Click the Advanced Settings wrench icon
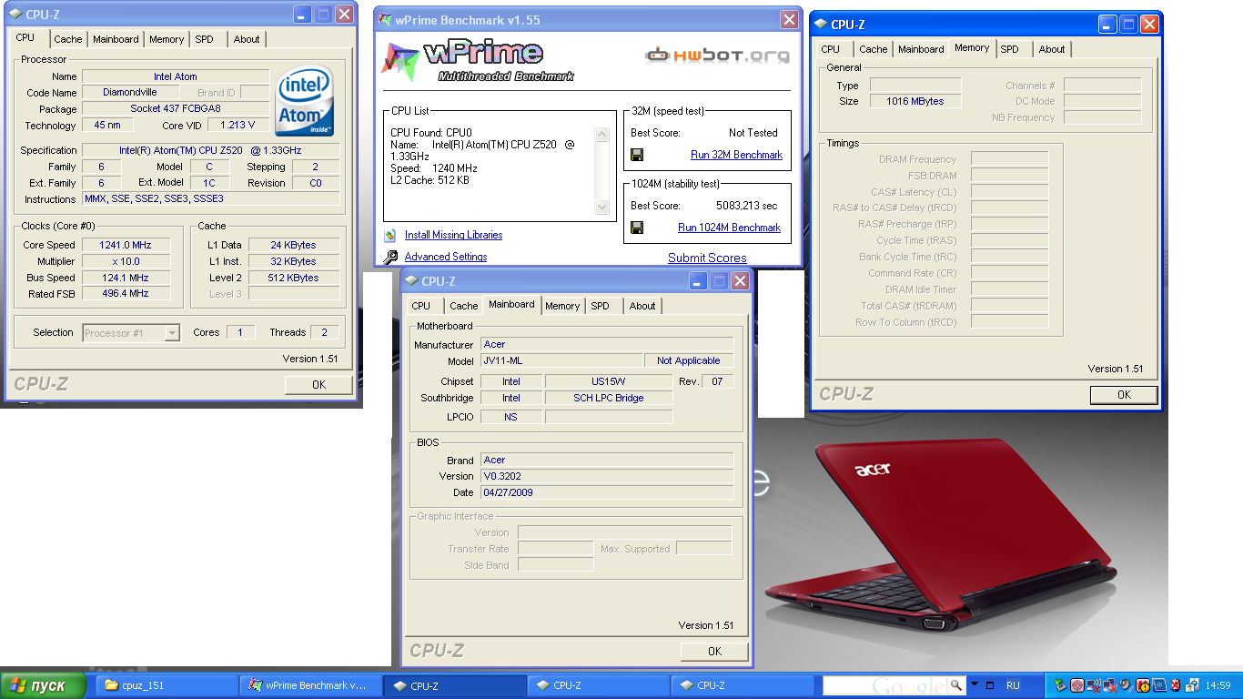The width and height of the screenshot is (1243, 699). pos(390,257)
